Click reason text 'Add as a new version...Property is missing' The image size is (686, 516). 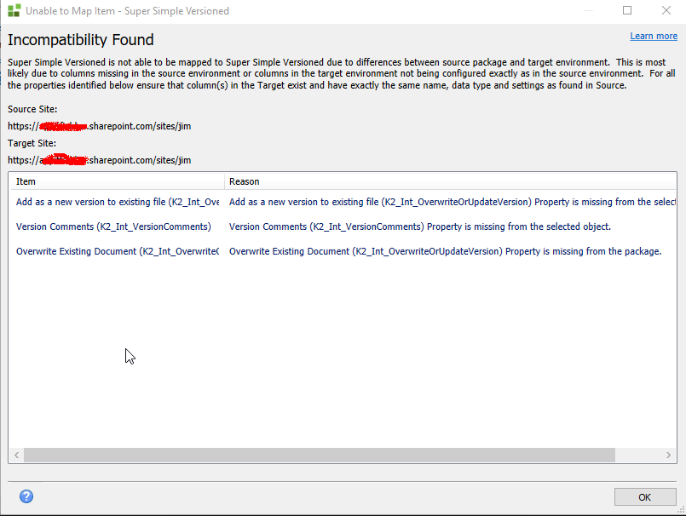click(x=453, y=202)
